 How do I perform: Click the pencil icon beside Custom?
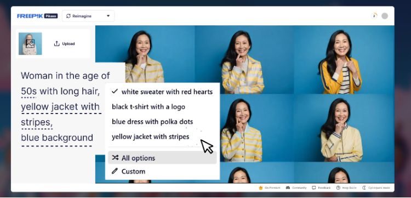(x=115, y=171)
